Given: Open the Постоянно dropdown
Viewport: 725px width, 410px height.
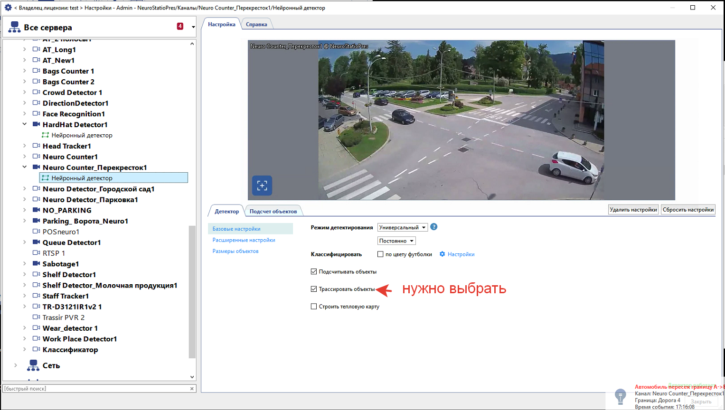Looking at the screenshot, I should click(396, 241).
